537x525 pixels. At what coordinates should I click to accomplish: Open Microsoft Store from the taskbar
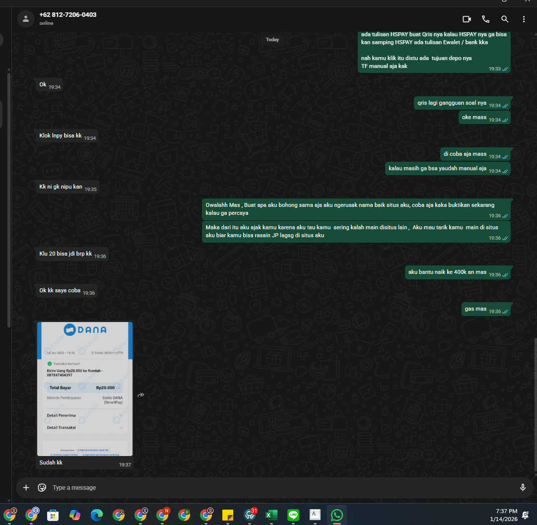(x=53, y=515)
